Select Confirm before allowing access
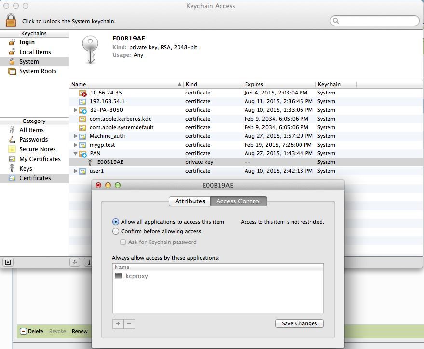Screen dimensions: 424x349 pyautogui.click(x=115, y=231)
